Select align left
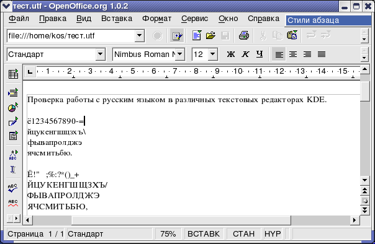The width and height of the screenshot is (375, 244). [279, 54]
